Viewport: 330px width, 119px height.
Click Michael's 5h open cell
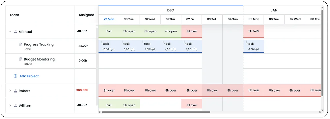pyautogui.click(x=129, y=31)
